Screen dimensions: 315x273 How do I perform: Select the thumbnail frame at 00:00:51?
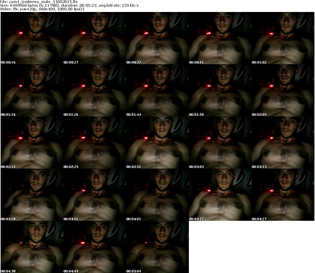[220, 38]
